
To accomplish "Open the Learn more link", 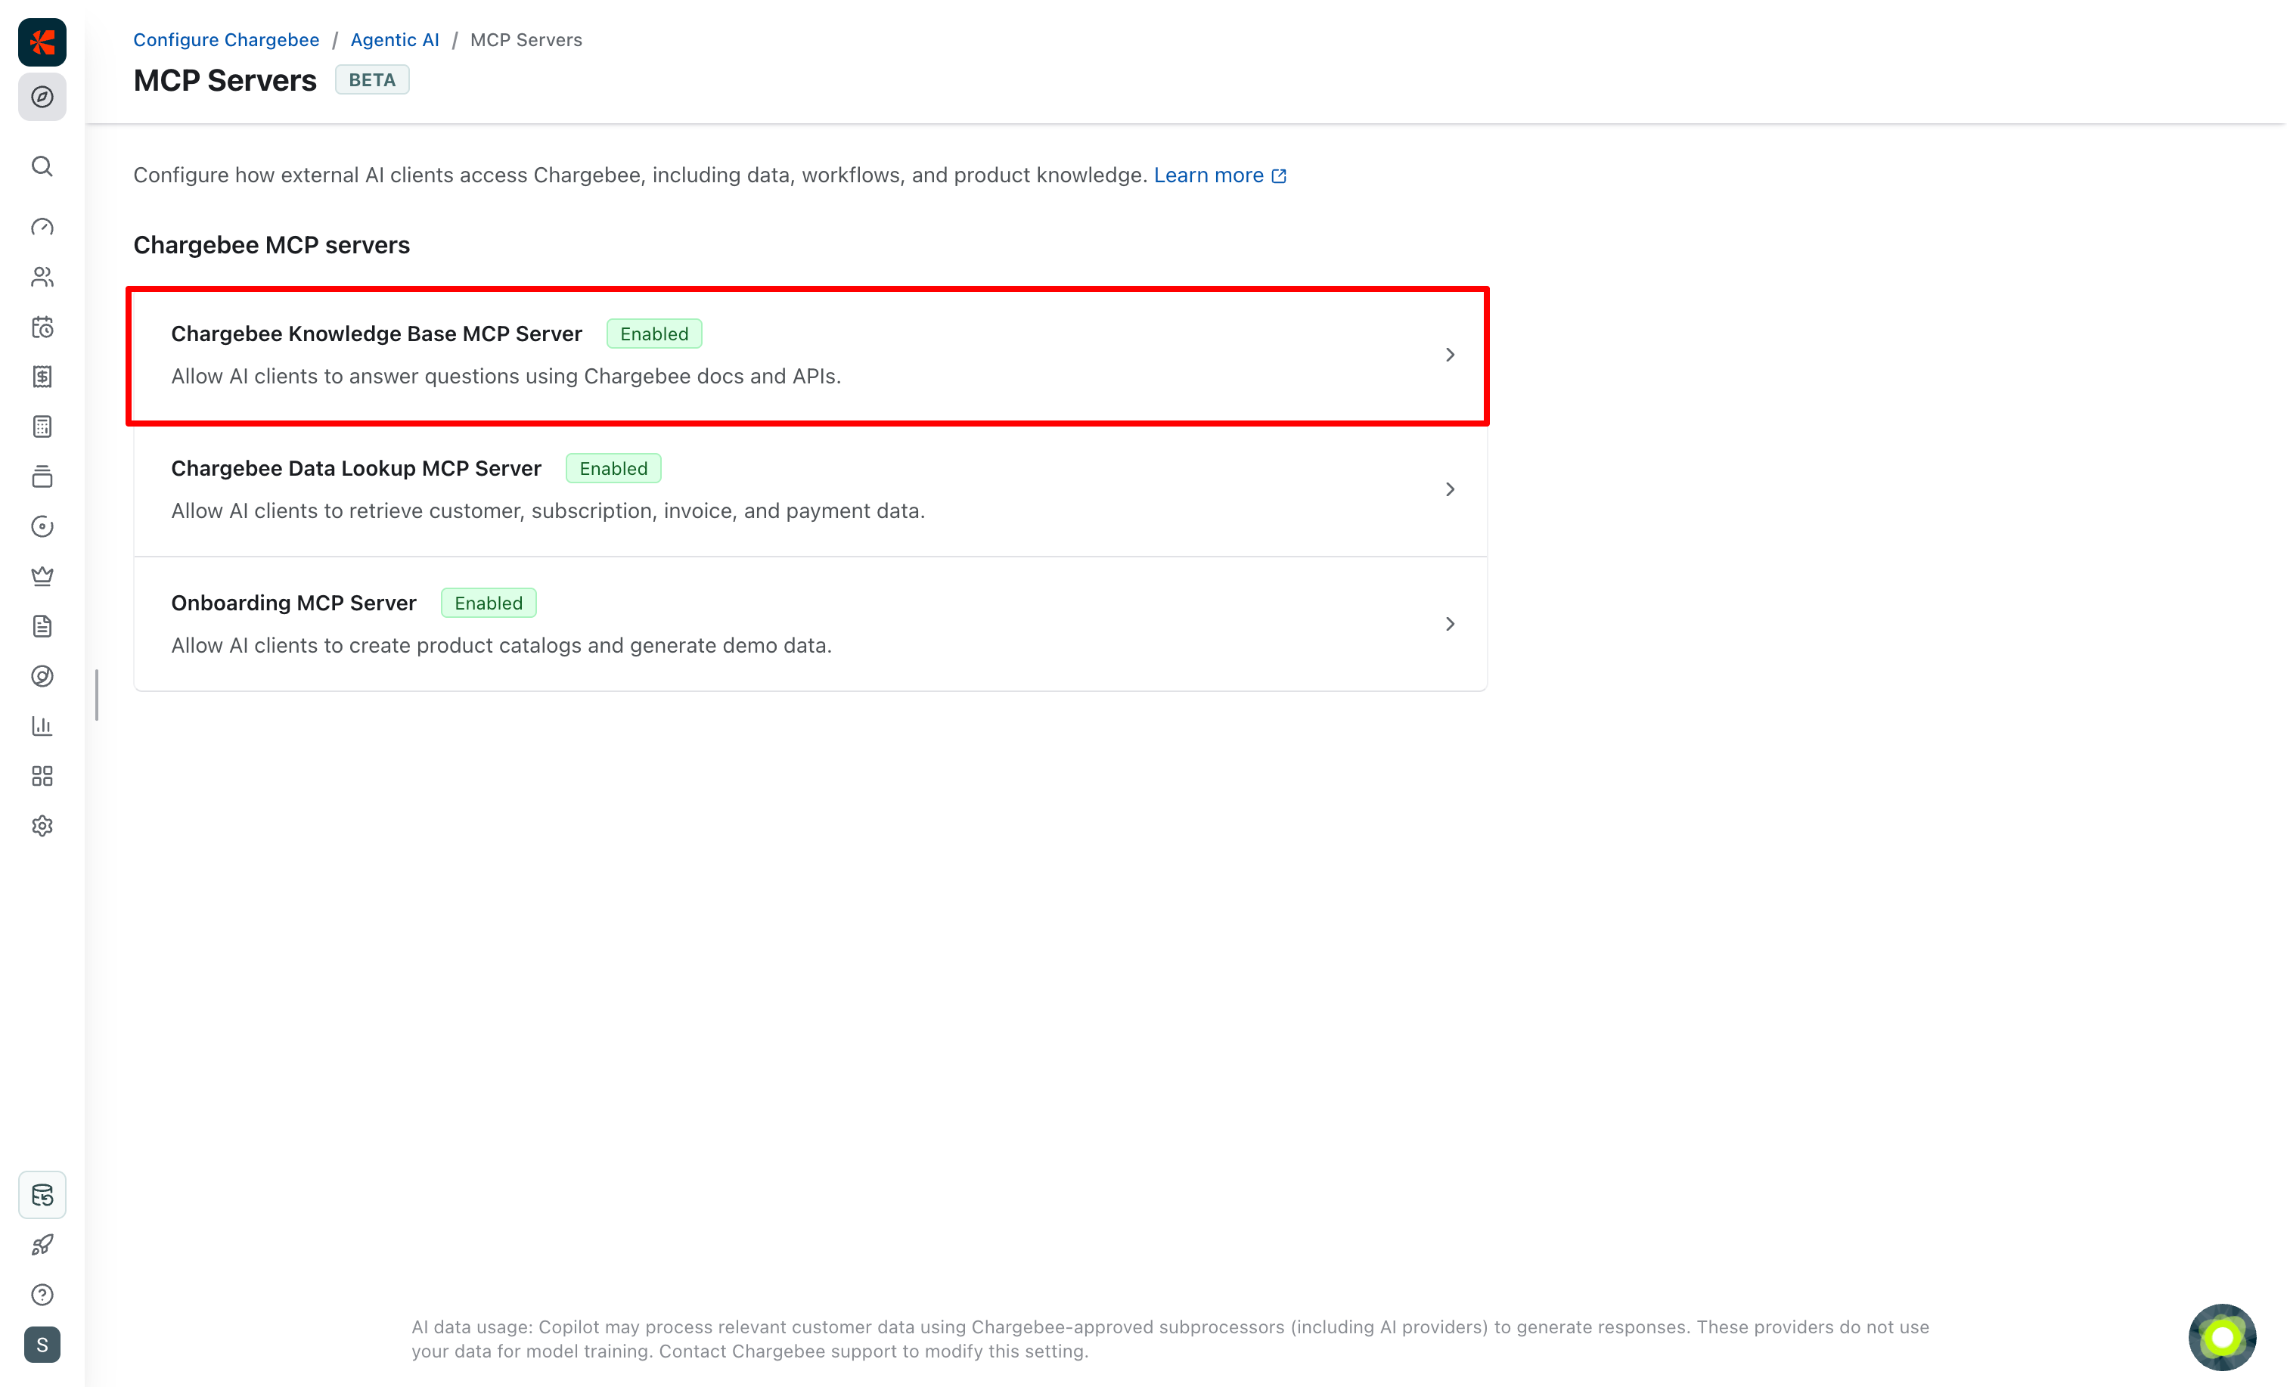I will [1209, 175].
